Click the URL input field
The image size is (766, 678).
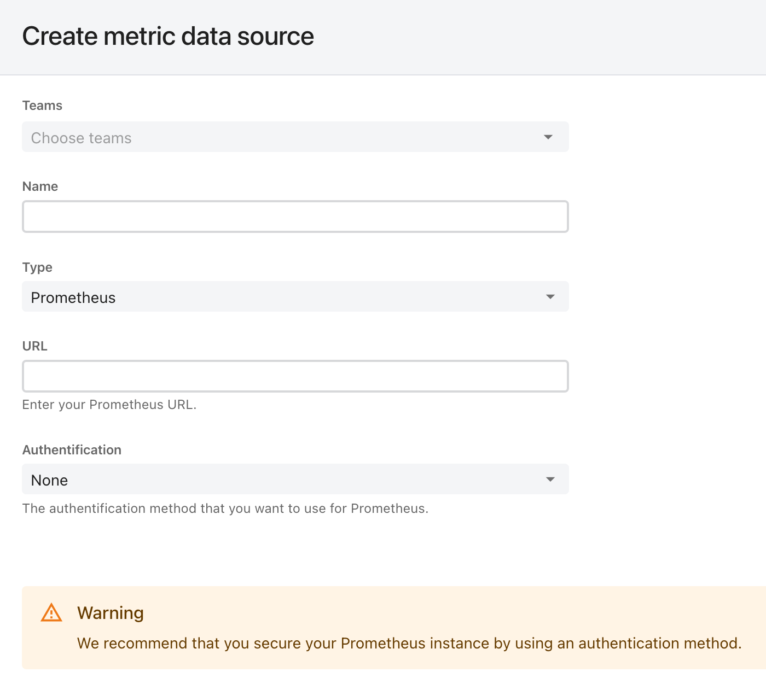coord(295,376)
